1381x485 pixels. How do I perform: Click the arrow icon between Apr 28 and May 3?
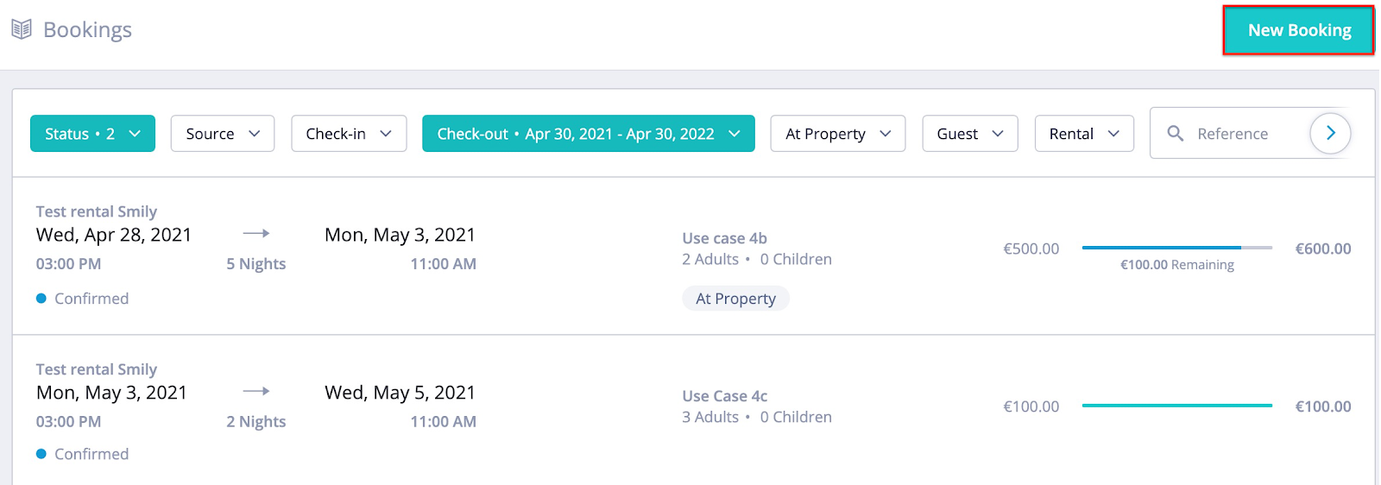coord(256,233)
